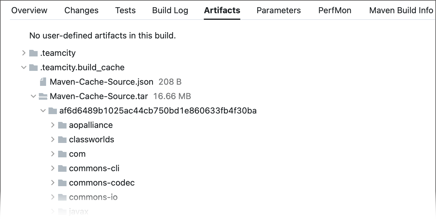Screen dimensions: 436x221
Task: Open the PerfMon tab
Action: point(334,10)
